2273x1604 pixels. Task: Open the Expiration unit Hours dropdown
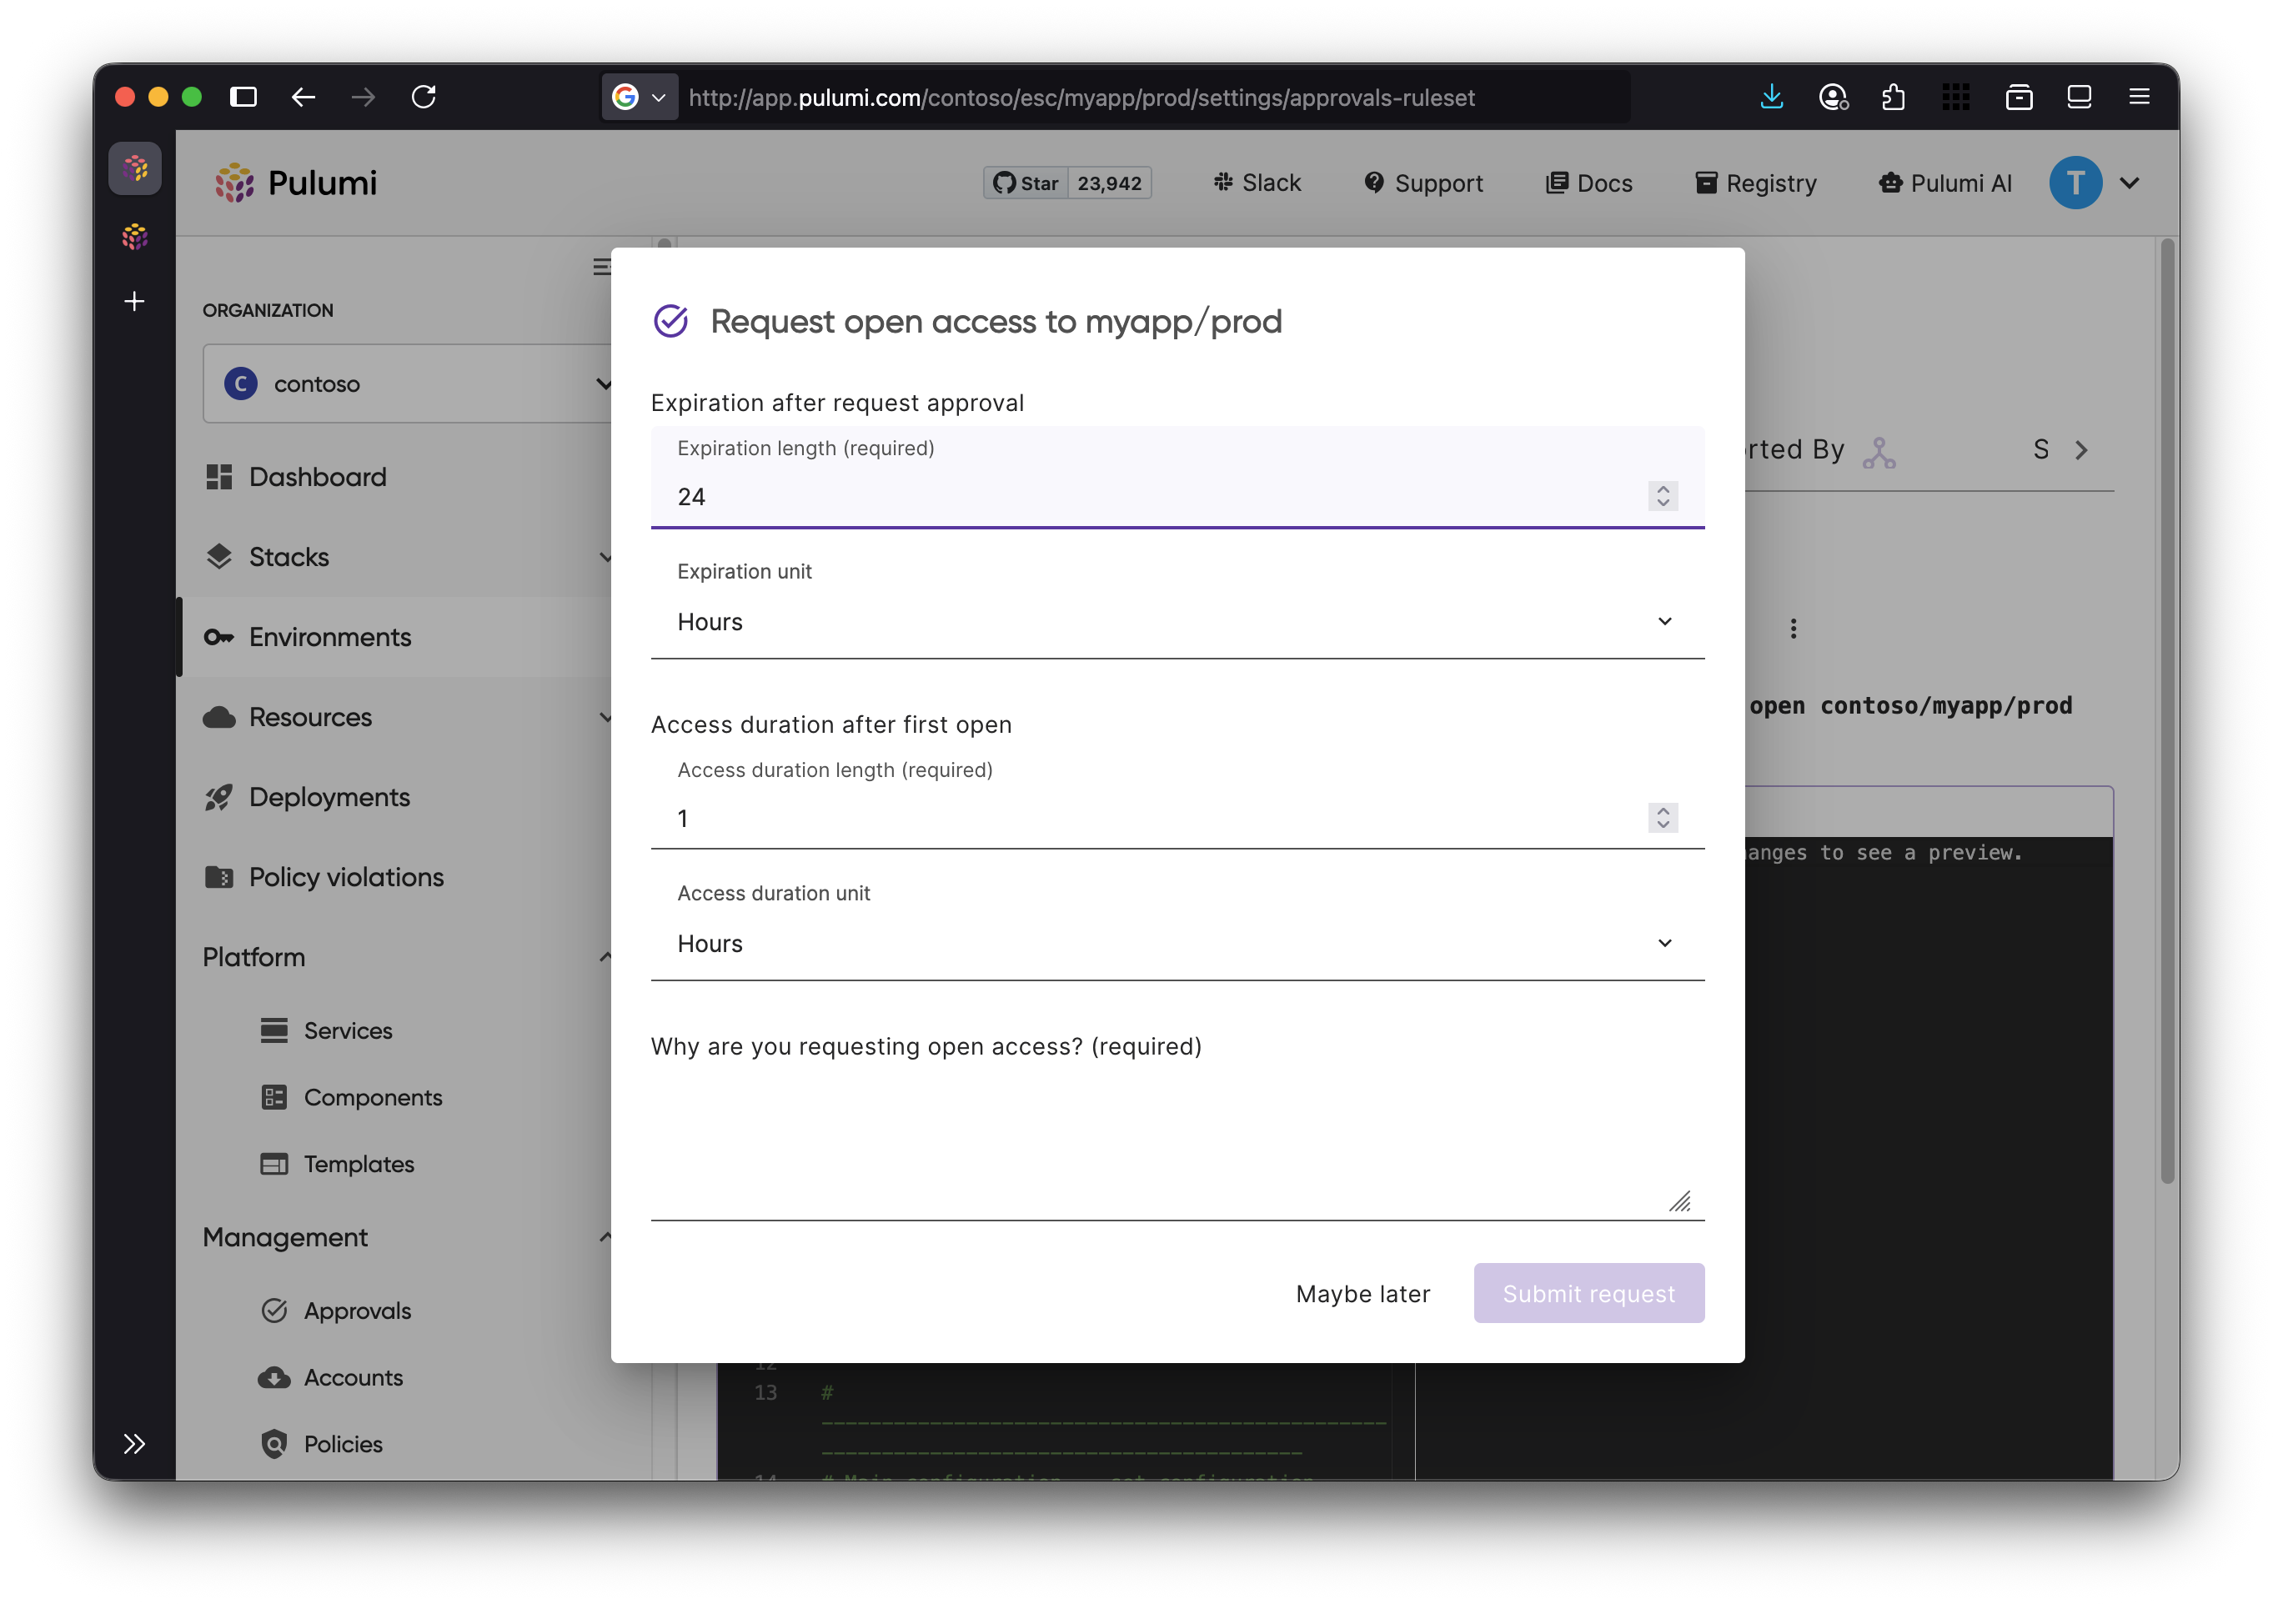(x=1176, y=621)
